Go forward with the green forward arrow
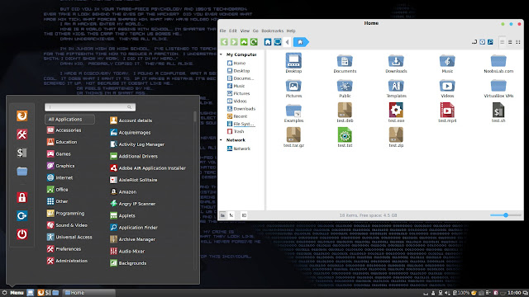 pos(234,42)
